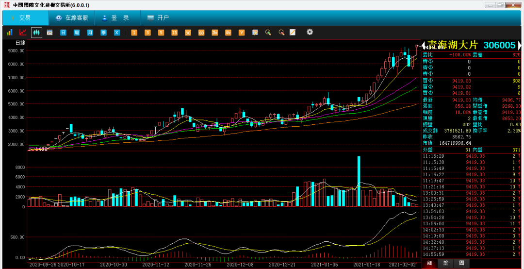Screen dimensions: 524x269
Task: Click the 漲跌 value 856.28
Action: pos(463,106)
